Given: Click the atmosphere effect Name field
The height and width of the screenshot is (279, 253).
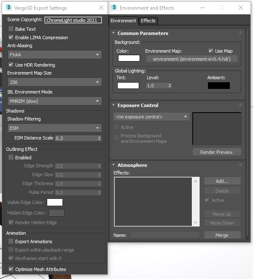Looking at the screenshot, I should (165, 235).
